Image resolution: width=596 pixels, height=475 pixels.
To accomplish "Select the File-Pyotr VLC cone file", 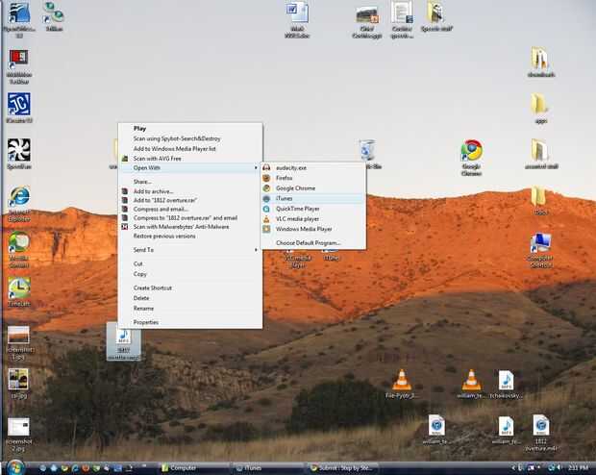I will pos(402,380).
